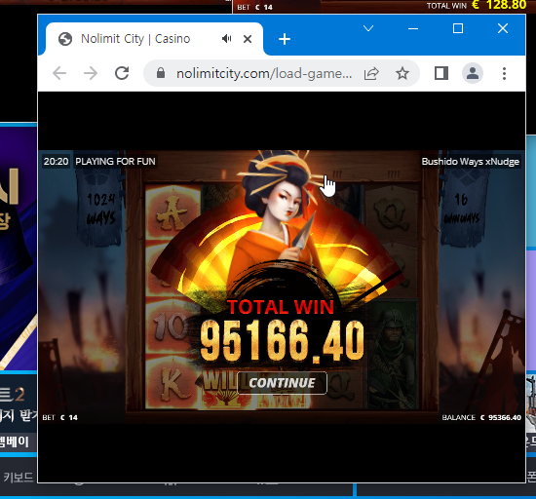
Task: Open Chrome three-dot menu
Action: point(504,73)
